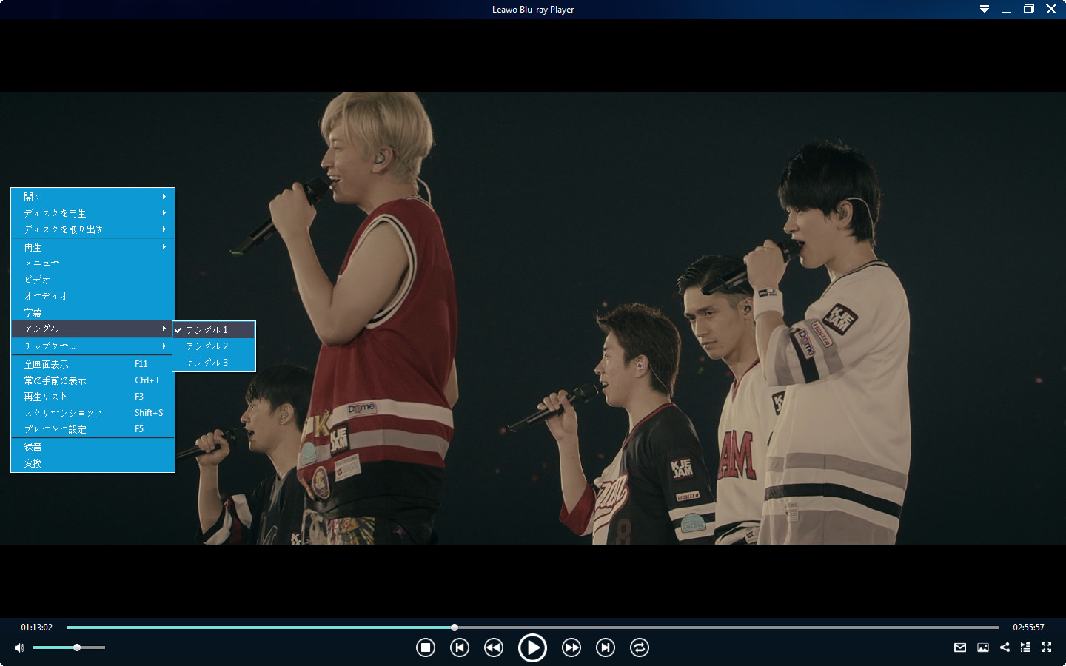Switch to fullscreen via the corner icon
This screenshot has width=1066, height=666.
pyautogui.click(x=1047, y=647)
